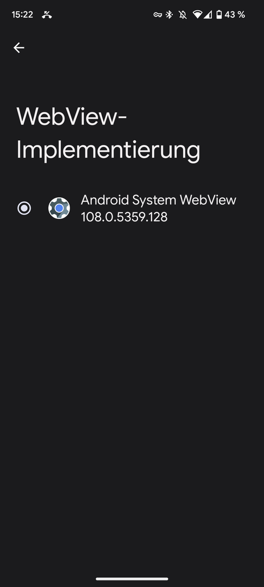This screenshot has height=587, width=264.
Task: Tap the missed call status icon
Action: pos(47,15)
